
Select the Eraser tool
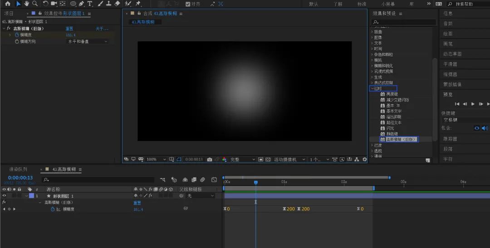pyautogui.click(x=117, y=4)
